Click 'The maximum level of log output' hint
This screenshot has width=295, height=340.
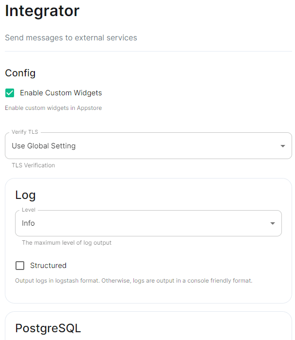(66, 243)
